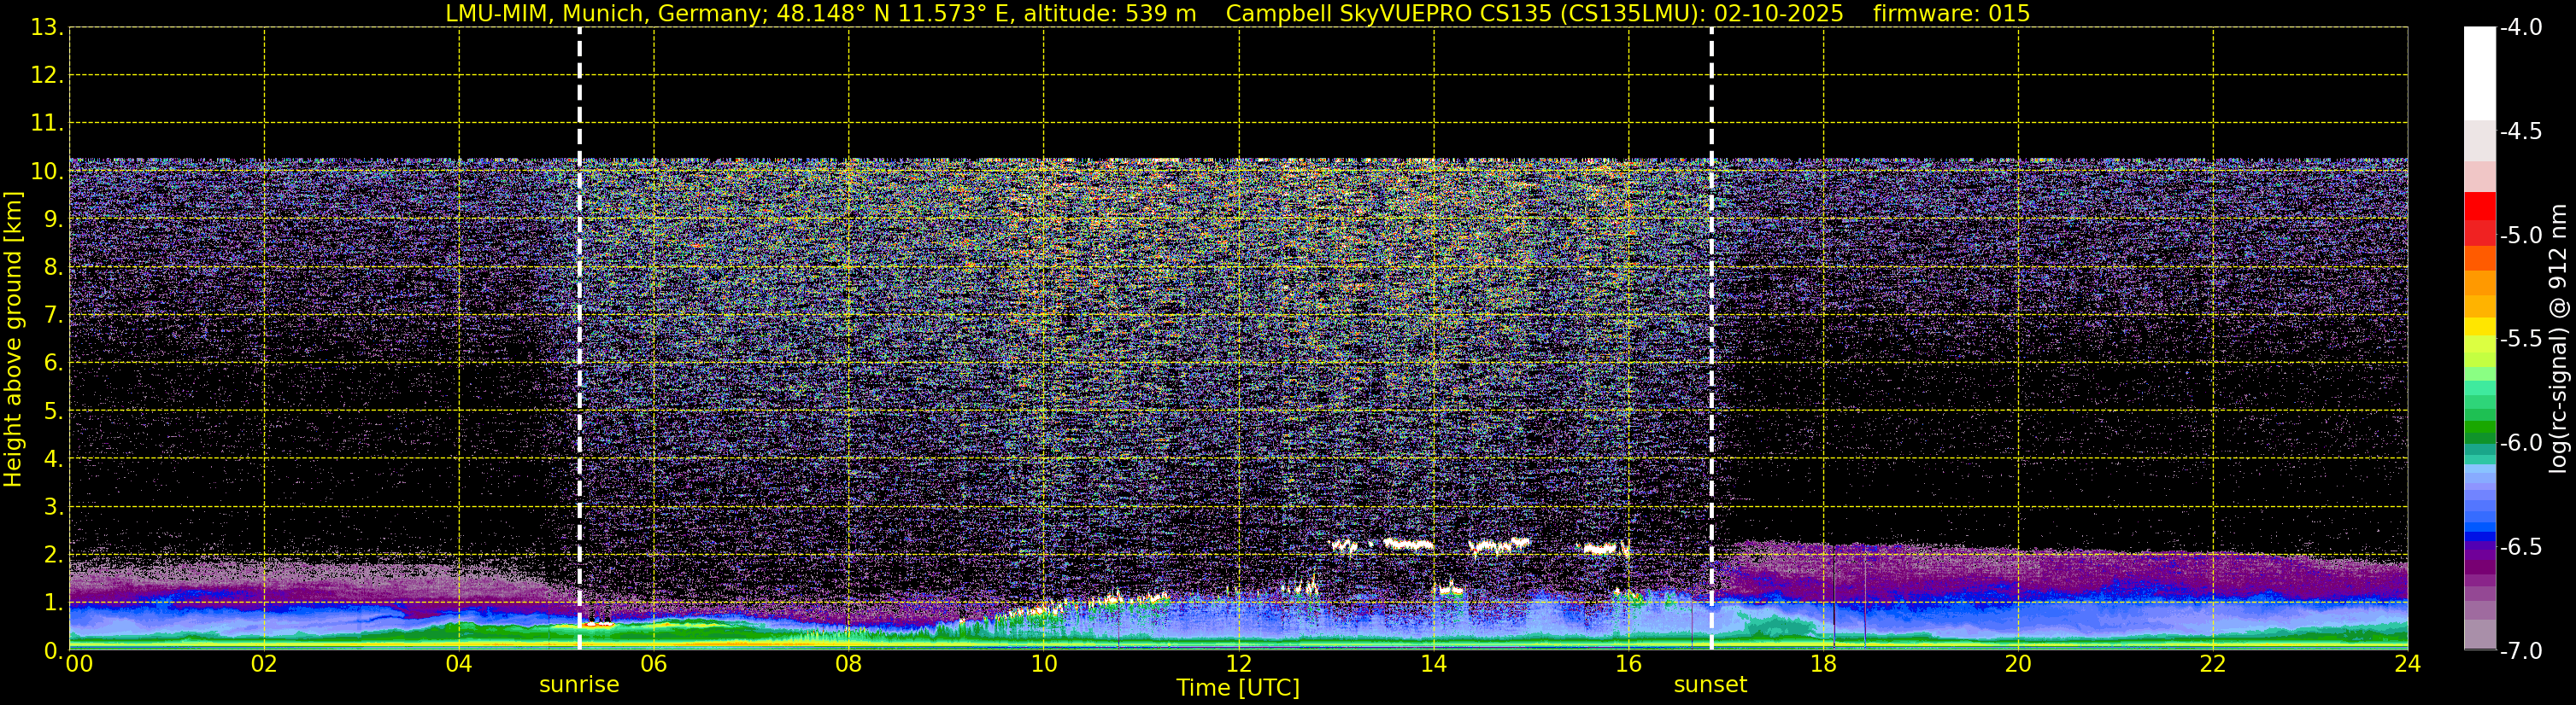The width and height of the screenshot is (2576, 705).
Task: Click the "-5.5" colorbar tick label
Action: [x=2521, y=340]
